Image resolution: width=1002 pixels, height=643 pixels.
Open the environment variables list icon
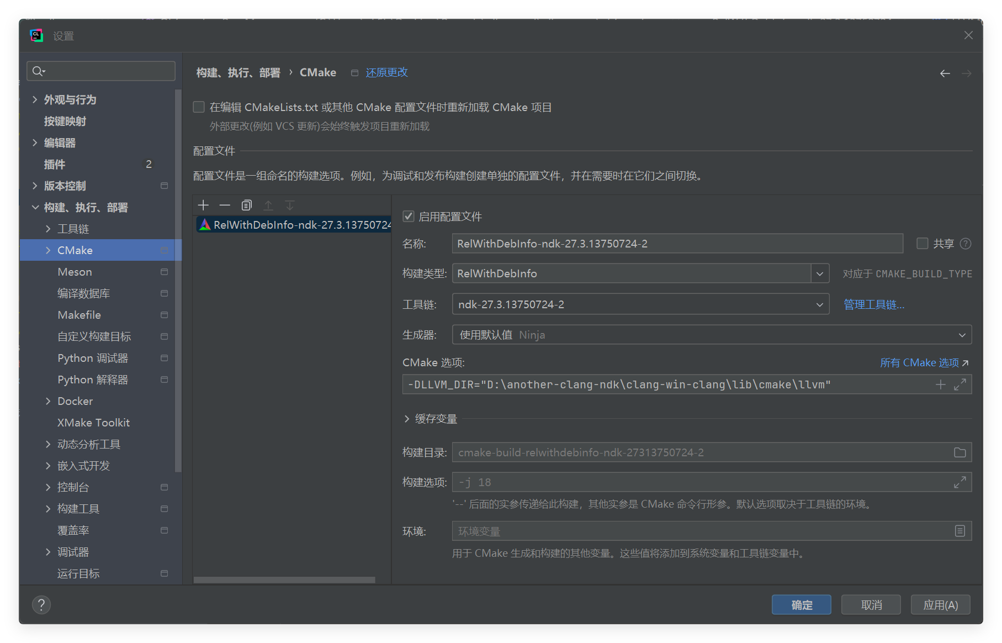(960, 531)
